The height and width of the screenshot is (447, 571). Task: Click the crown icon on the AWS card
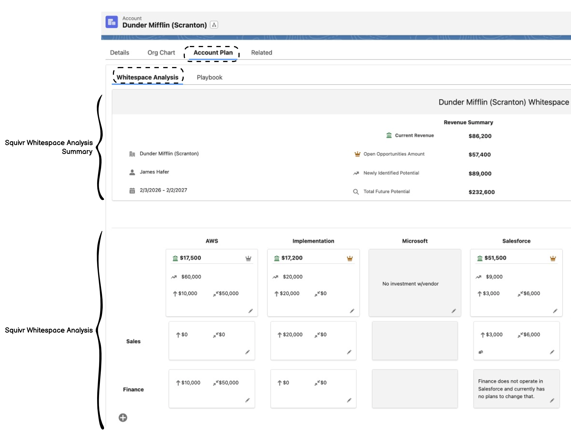point(248,258)
